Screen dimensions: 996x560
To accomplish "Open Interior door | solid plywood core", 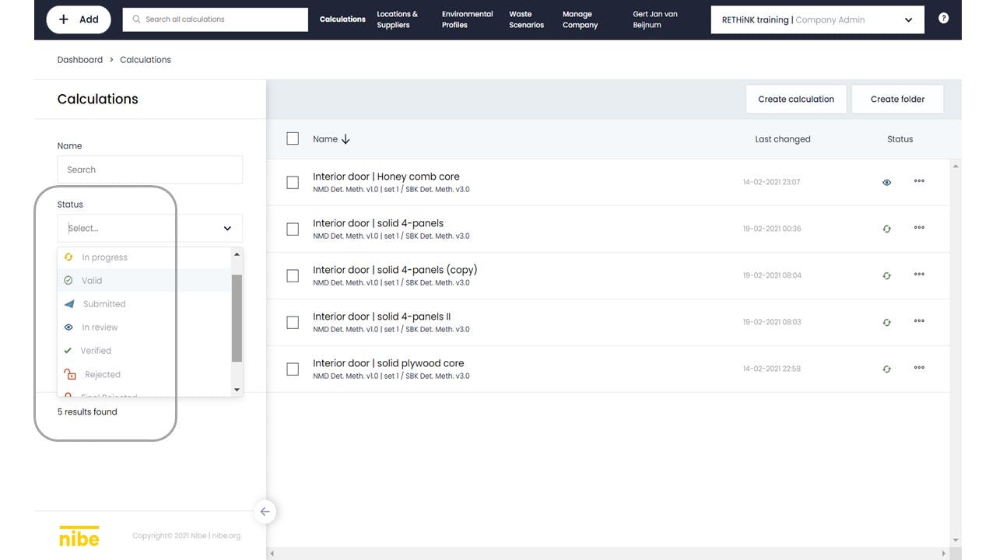I will pos(388,363).
